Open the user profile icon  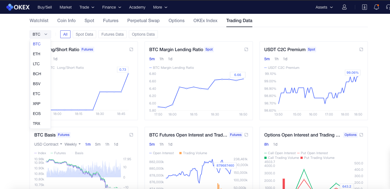(x=344, y=7)
